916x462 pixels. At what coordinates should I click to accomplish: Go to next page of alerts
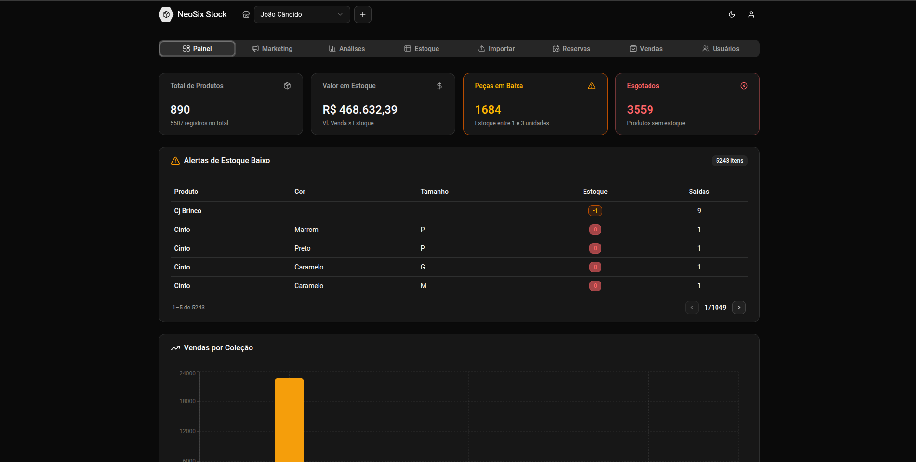click(x=739, y=308)
